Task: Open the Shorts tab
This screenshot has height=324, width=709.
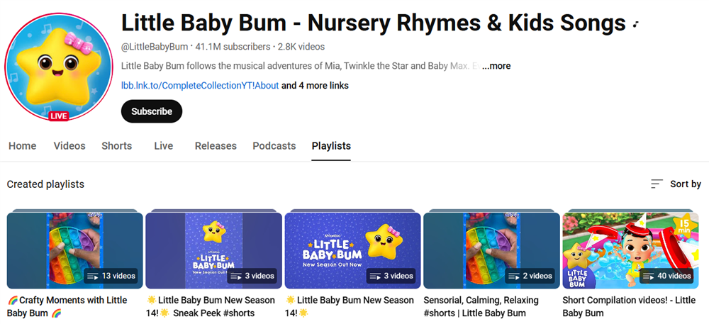Action: pos(117,146)
